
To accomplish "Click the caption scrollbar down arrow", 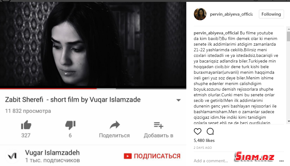I will [288, 121].
